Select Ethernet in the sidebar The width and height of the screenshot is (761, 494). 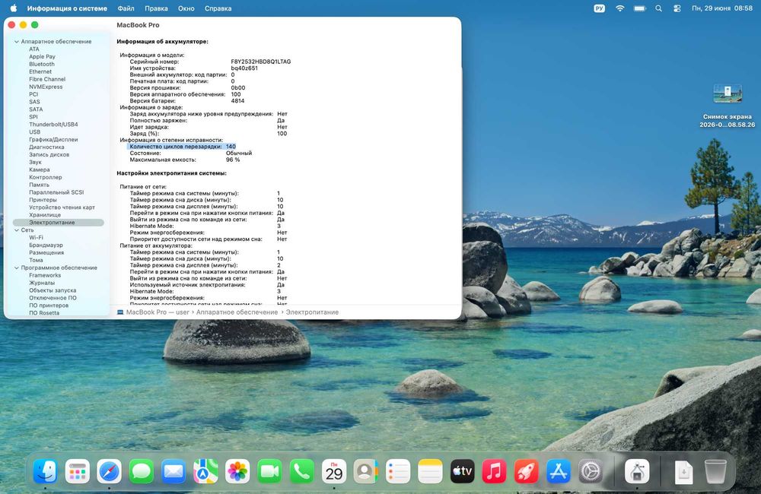(x=40, y=71)
